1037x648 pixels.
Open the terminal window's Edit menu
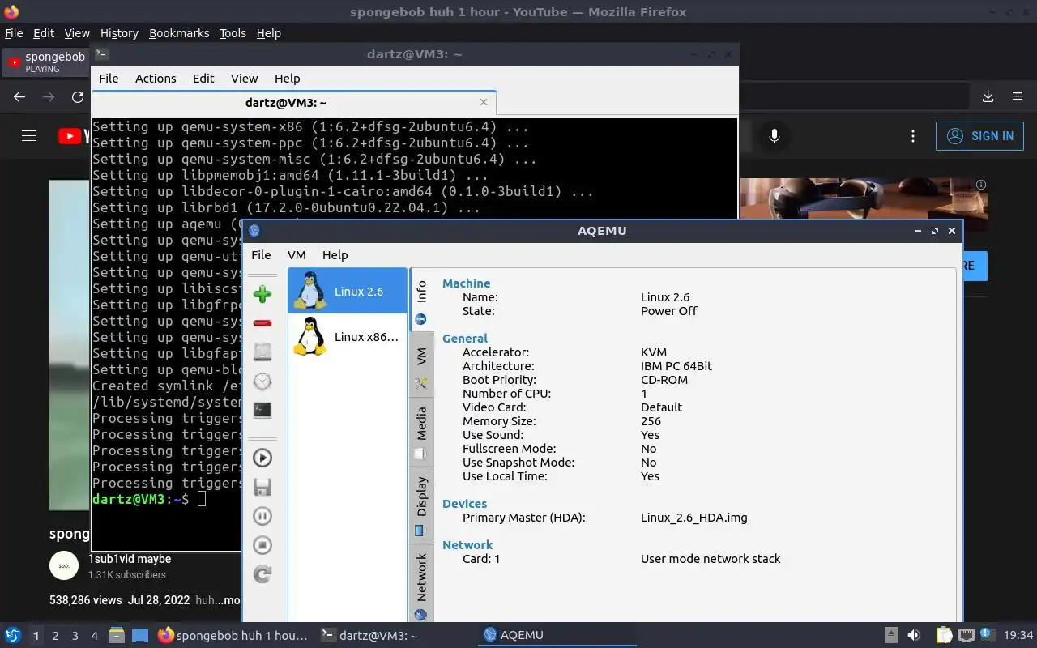click(x=203, y=78)
